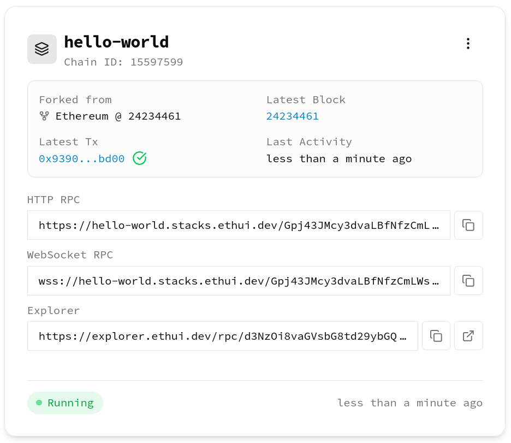Select the WebSocket RPC URL field

click(x=239, y=281)
